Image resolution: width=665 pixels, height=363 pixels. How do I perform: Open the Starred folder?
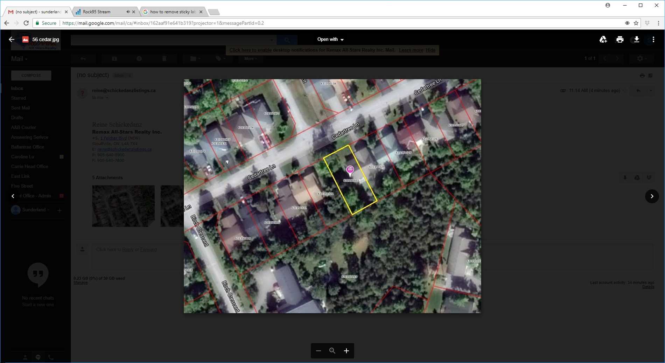[x=18, y=98]
